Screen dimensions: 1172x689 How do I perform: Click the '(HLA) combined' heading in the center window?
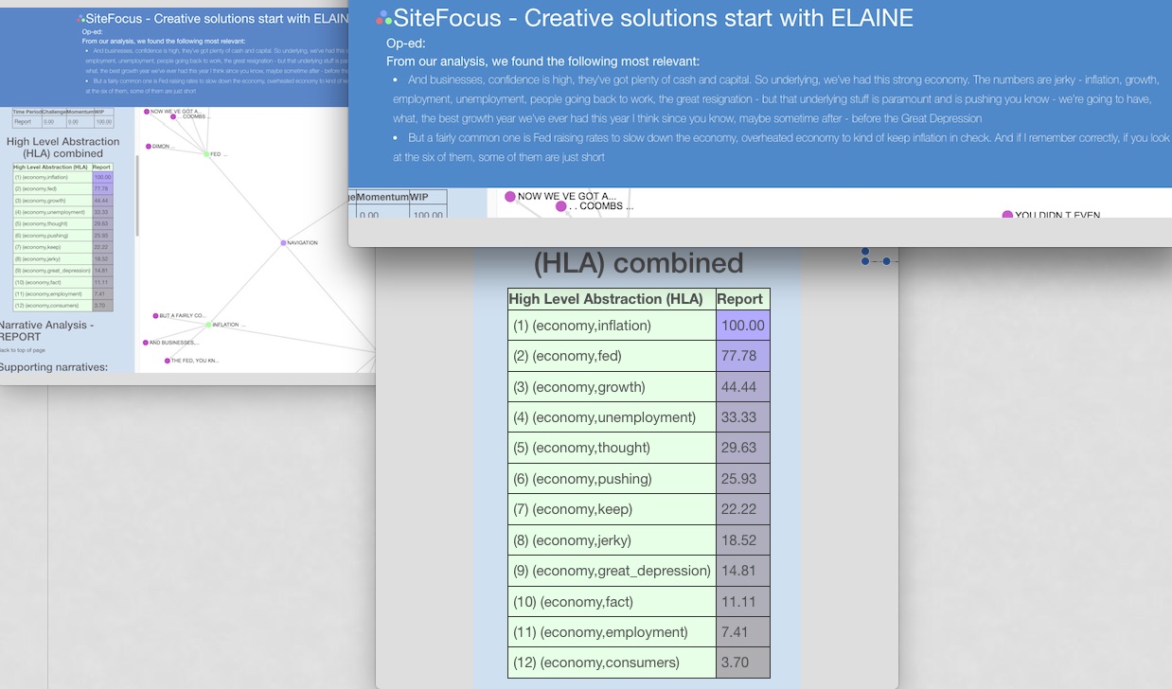click(x=639, y=263)
